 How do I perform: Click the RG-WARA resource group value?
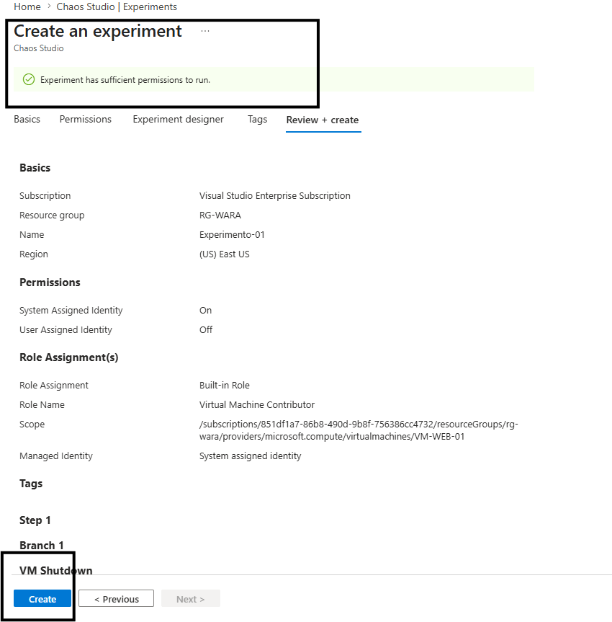220,216
